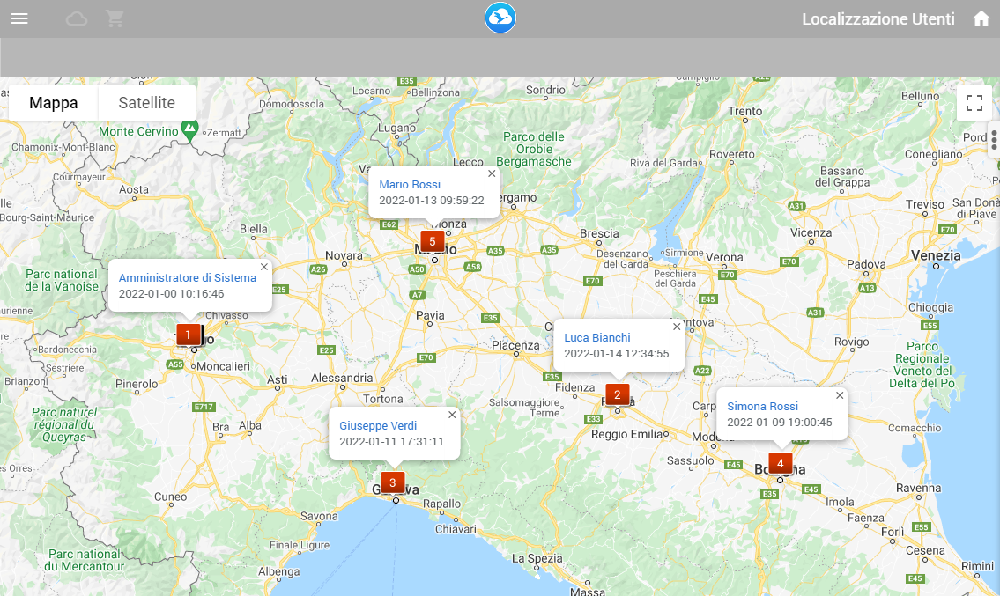Click the Brescia city label
Viewport: 1000px width, 596px height.
point(599,233)
